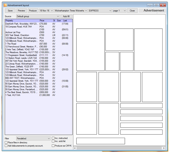170x153 pixels.
Task: Click the Save button
Action: (x=10, y=11)
